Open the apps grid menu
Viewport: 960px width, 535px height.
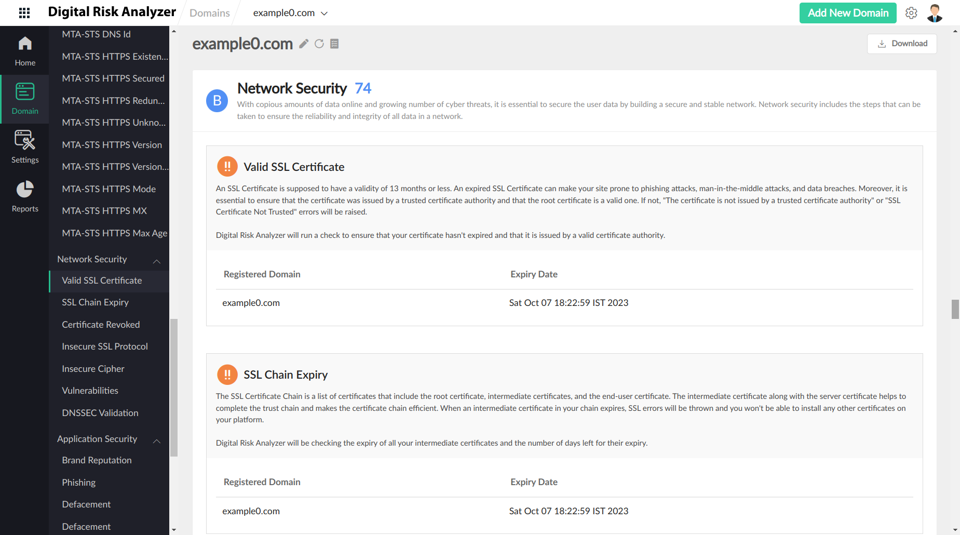(x=24, y=12)
